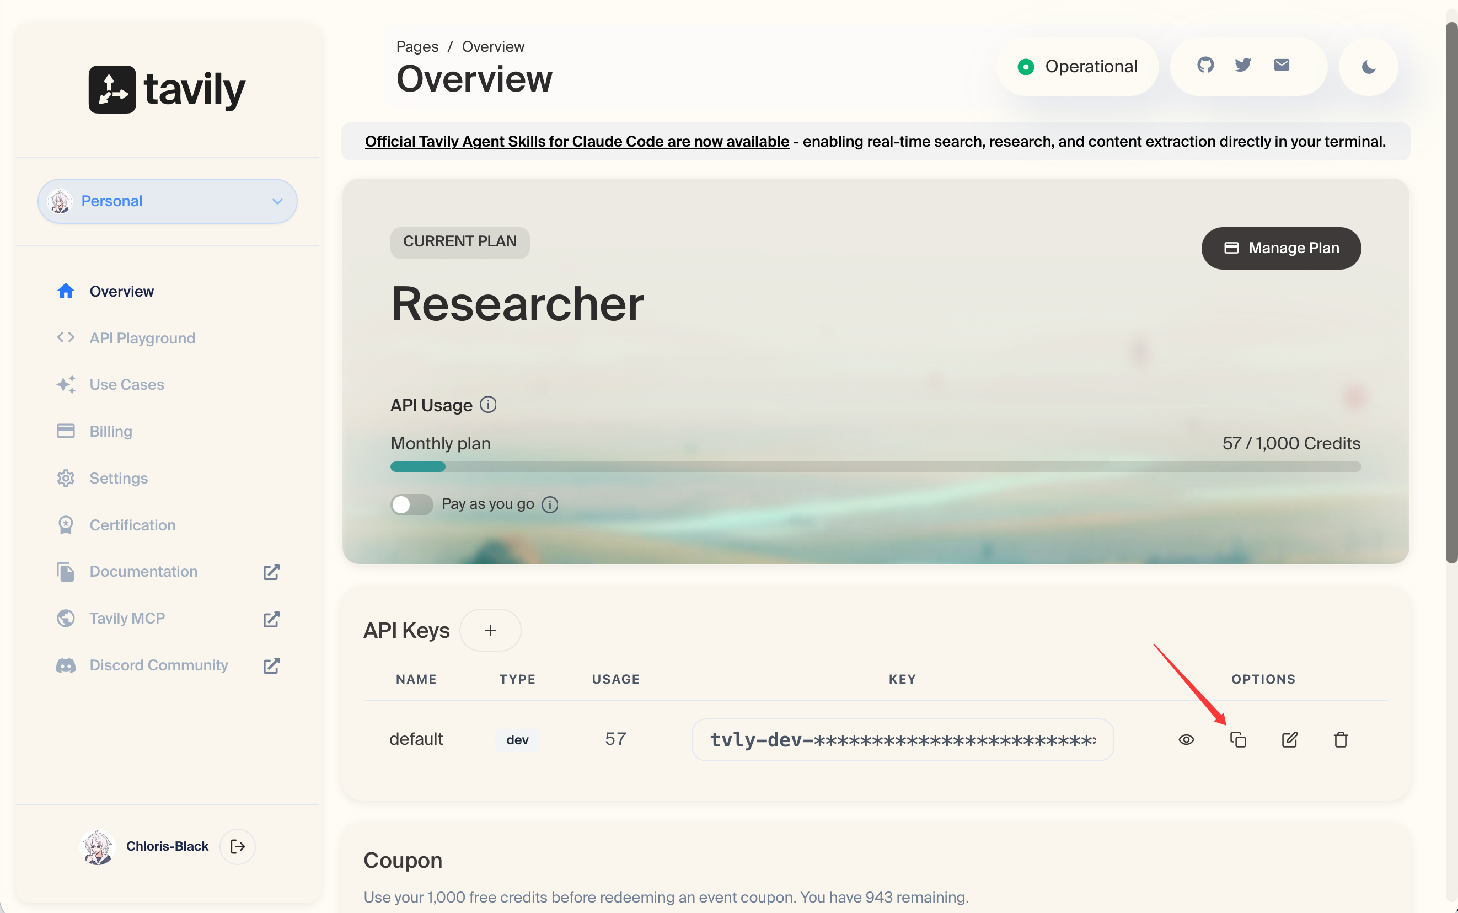The width and height of the screenshot is (1458, 913).
Task: Reveal the API key with eye icon
Action: 1186,740
